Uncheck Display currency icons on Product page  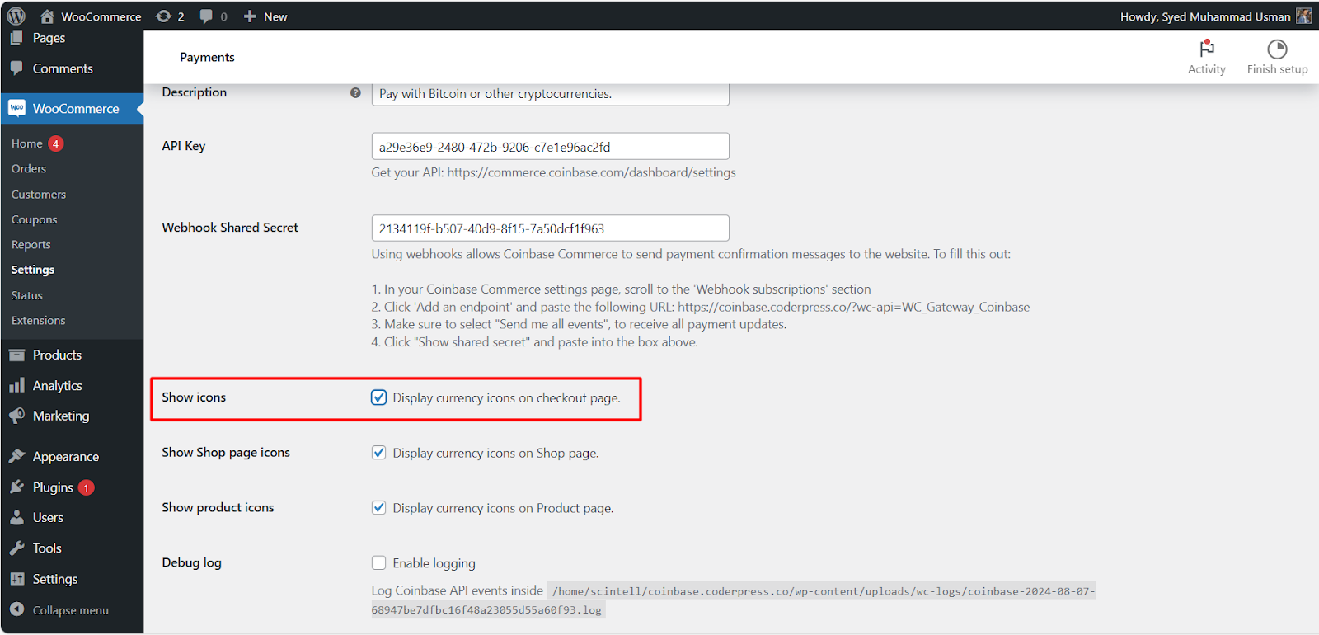378,508
